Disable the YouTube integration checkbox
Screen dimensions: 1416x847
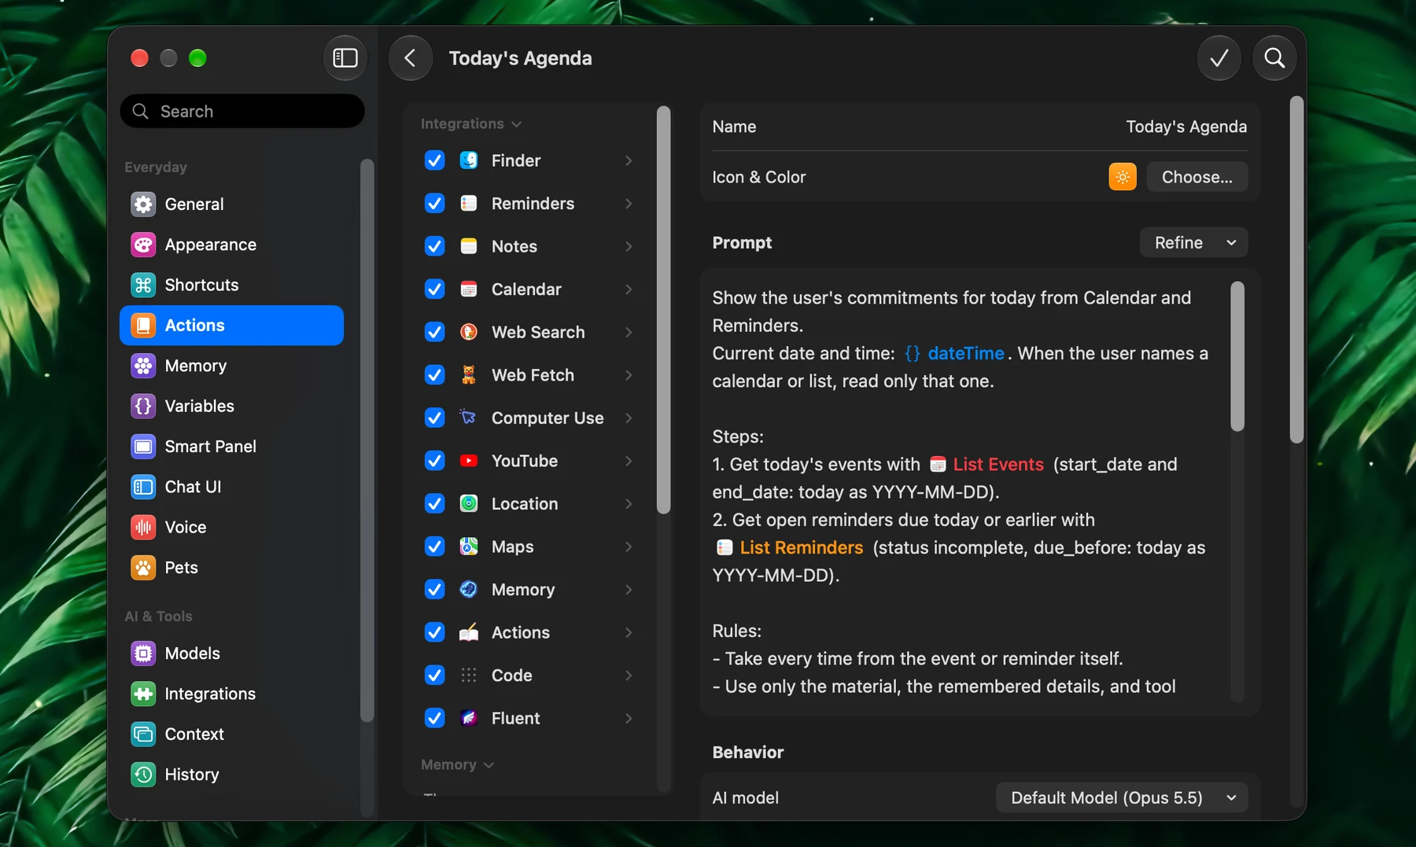point(434,461)
